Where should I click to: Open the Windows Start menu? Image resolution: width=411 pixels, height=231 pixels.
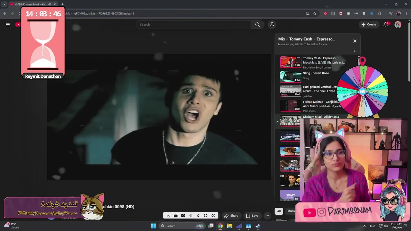point(153,226)
